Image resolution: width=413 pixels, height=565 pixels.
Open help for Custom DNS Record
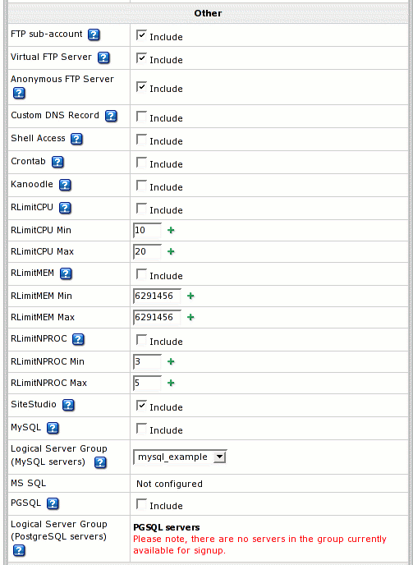pyautogui.click(x=111, y=116)
